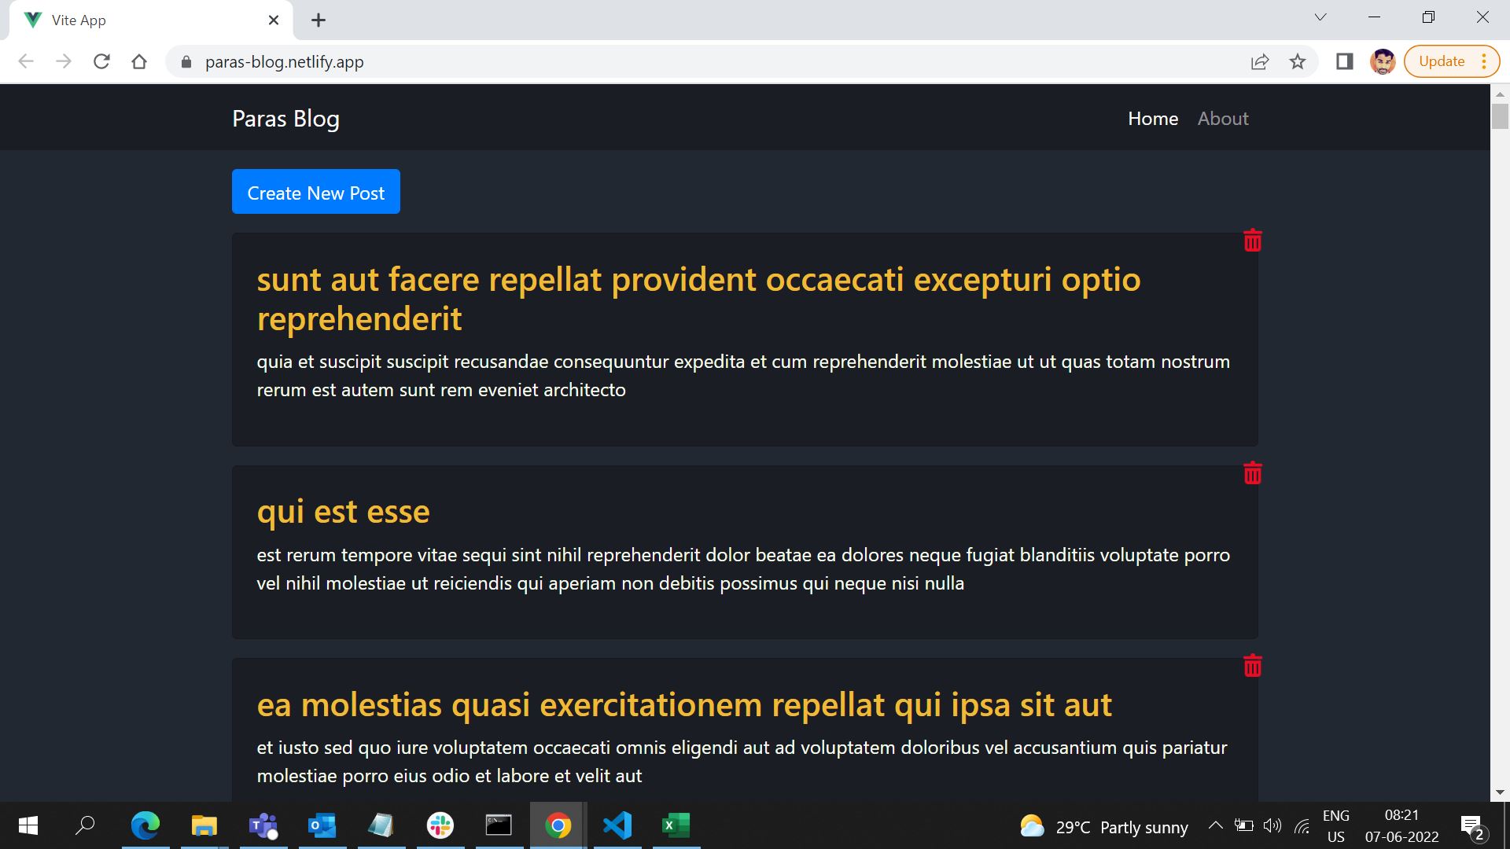
Task: Open the tab search dropdown
Action: pyautogui.click(x=1320, y=17)
